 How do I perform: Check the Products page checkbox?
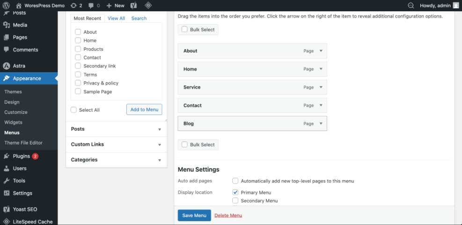coord(78,49)
